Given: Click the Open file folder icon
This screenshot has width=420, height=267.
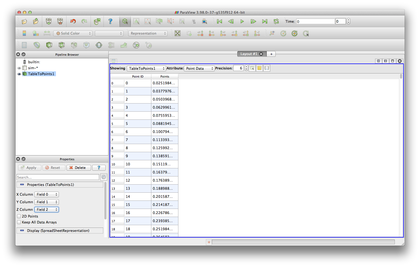Looking at the screenshot, I should tap(24, 22).
